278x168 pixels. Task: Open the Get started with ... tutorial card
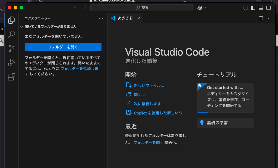tap(225, 98)
